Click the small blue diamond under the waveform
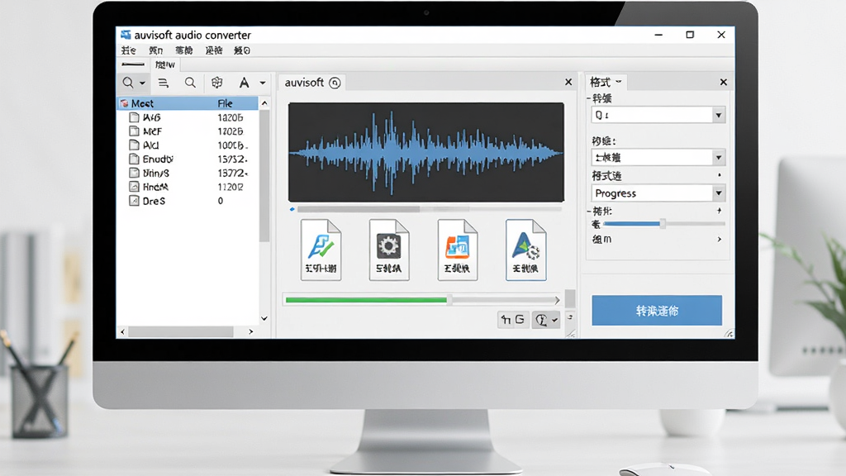Screen dimensions: 846x476 tap(292, 209)
